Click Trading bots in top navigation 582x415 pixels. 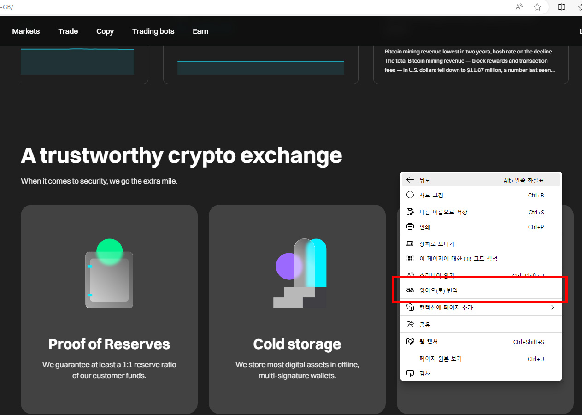pos(153,31)
